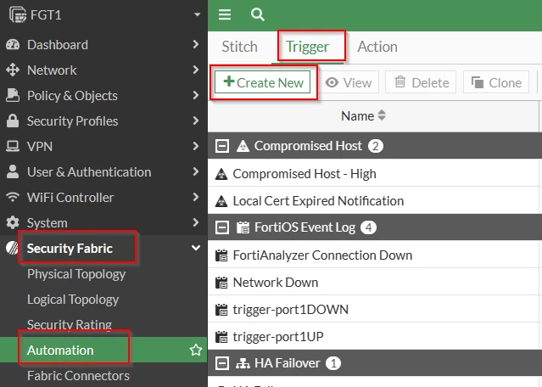Click the Security Profiles lock icon

[13, 121]
